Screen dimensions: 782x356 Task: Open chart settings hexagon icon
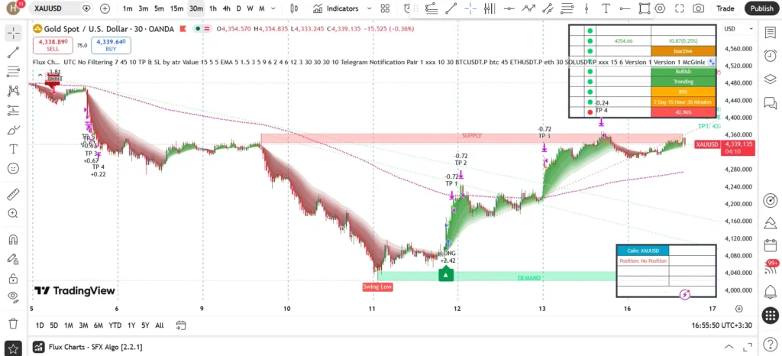pos(661,8)
